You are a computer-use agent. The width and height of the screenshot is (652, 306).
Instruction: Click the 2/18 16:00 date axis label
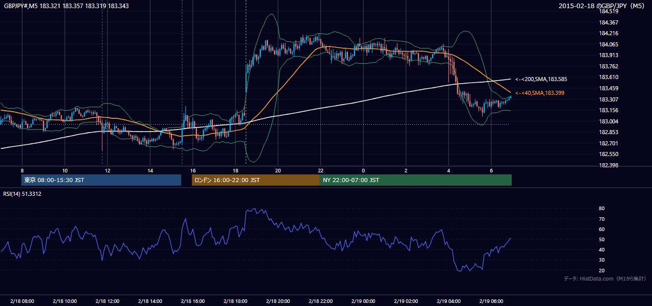[x=192, y=301]
